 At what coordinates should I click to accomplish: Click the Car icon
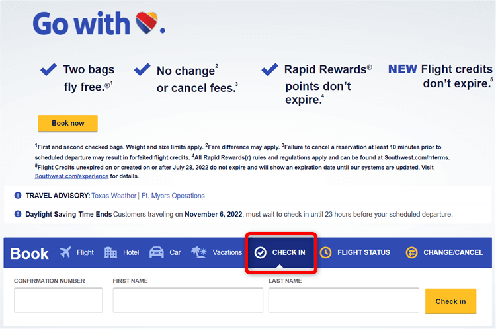tap(157, 252)
